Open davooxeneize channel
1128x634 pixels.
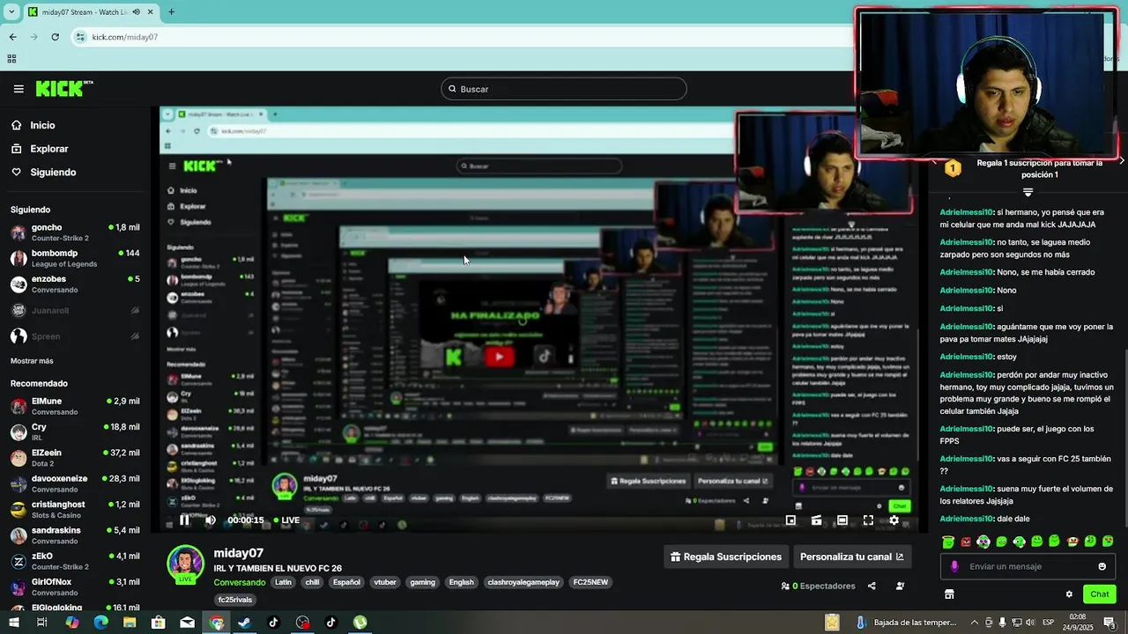point(75,483)
